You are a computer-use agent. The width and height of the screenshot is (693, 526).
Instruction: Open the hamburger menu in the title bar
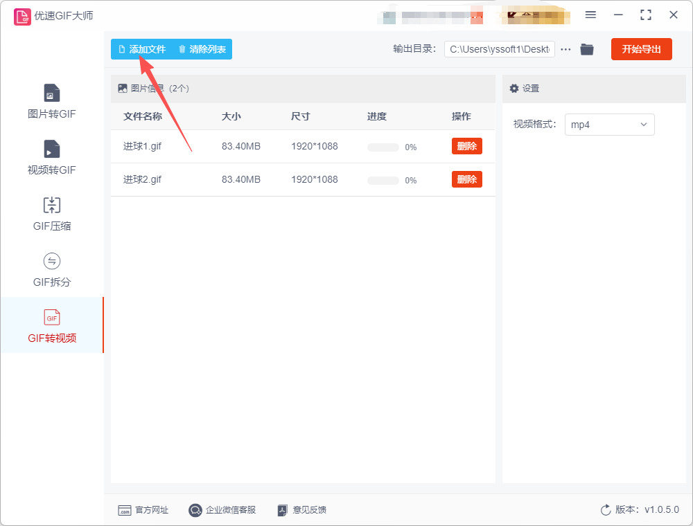point(590,15)
